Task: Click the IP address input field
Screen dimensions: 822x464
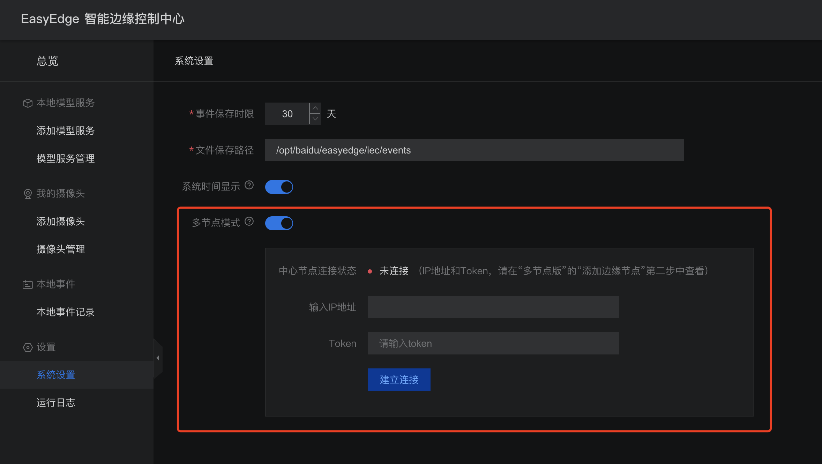Action: pyautogui.click(x=493, y=307)
